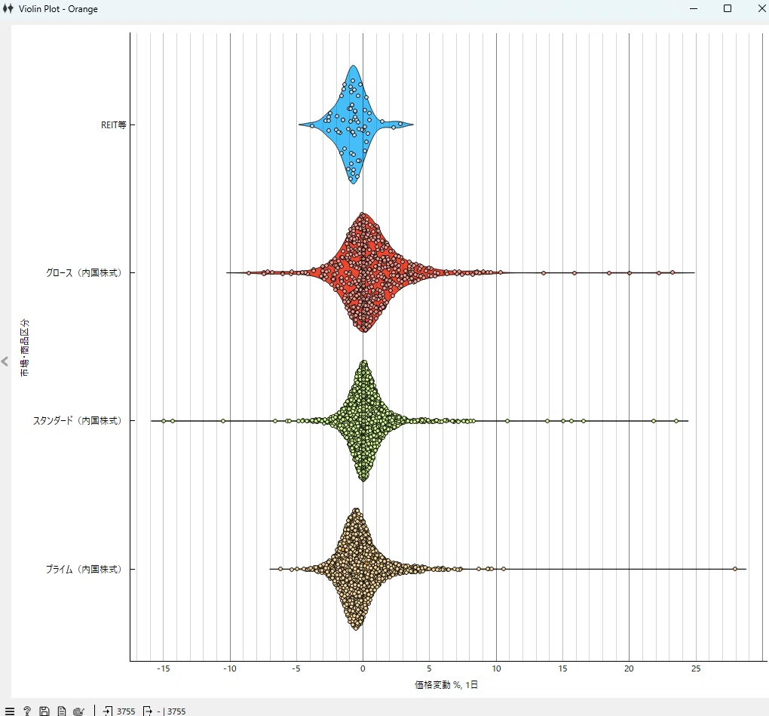Click the REIT等 axis label
The image size is (769, 716).
(114, 125)
